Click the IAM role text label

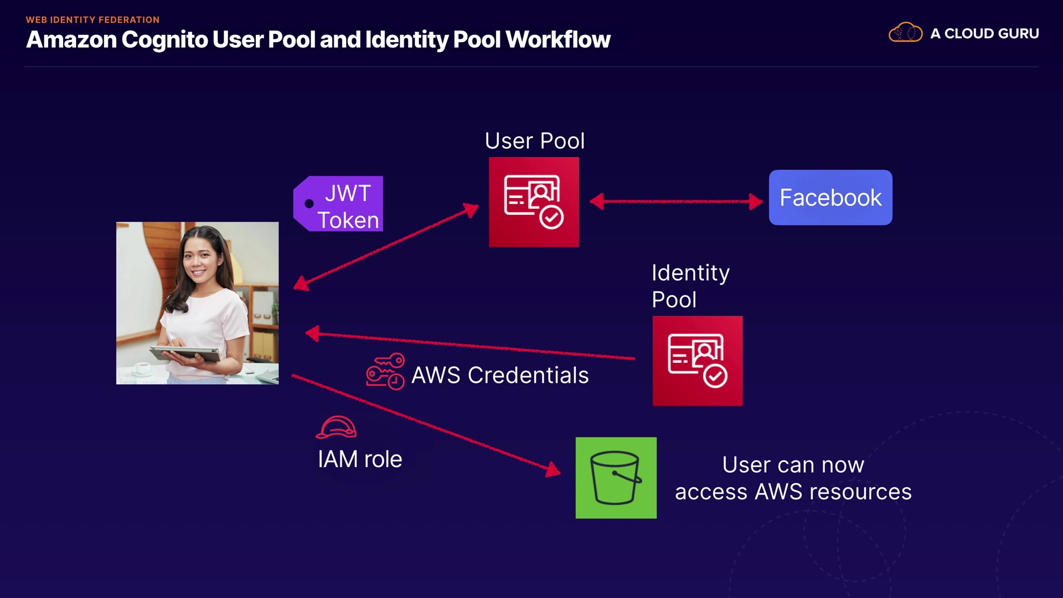pyautogui.click(x=360, y=459)
